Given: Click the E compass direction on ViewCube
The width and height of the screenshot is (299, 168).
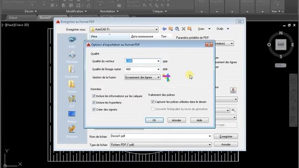Looking at the screenshot, I should point(292,45).
